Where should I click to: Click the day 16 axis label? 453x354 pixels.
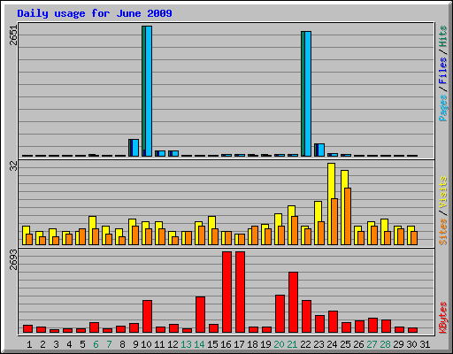tap(226, 344)
